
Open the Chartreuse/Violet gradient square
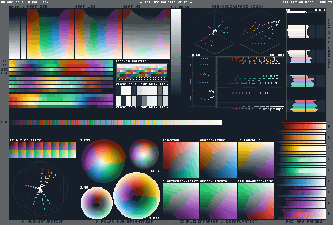click(x=181, y=201)
